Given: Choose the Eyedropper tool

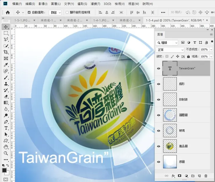Looking at the screenshot, I should 6,65.
